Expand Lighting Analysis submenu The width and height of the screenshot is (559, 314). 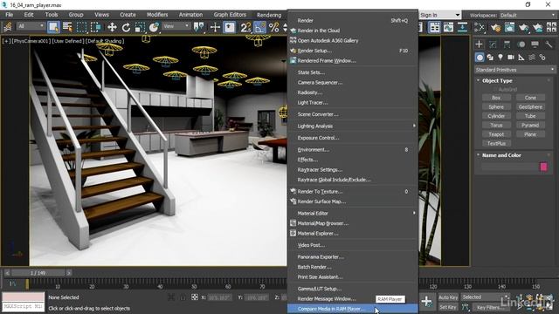pos(353,126)
